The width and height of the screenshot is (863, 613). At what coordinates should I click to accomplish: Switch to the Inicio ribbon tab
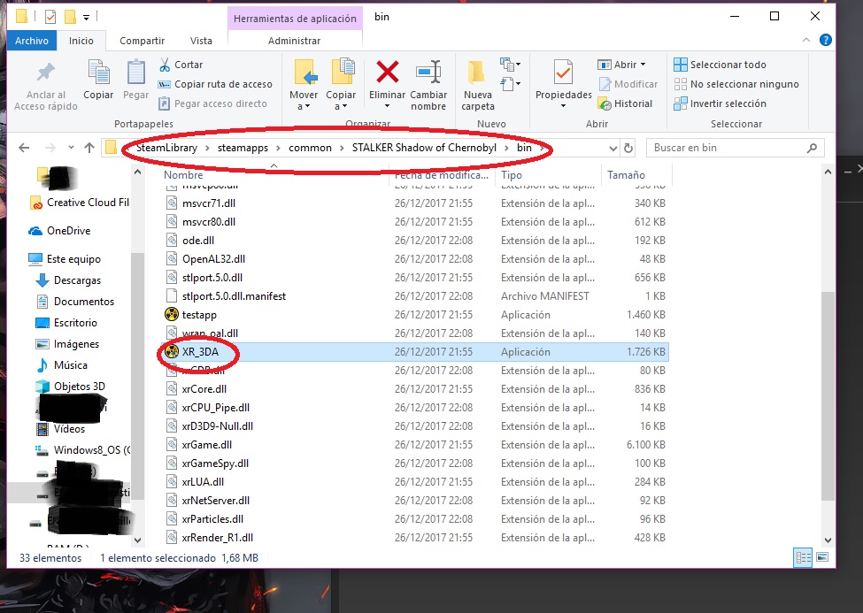[81, 41]
